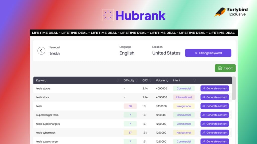Click the Earlybird bird logo
This screenshot has width=257, height=144.
coord(220,12)
